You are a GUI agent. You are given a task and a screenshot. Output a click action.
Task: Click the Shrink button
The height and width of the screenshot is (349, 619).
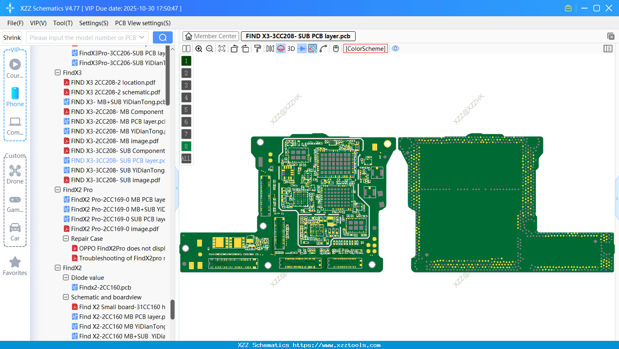coord(12,38)
